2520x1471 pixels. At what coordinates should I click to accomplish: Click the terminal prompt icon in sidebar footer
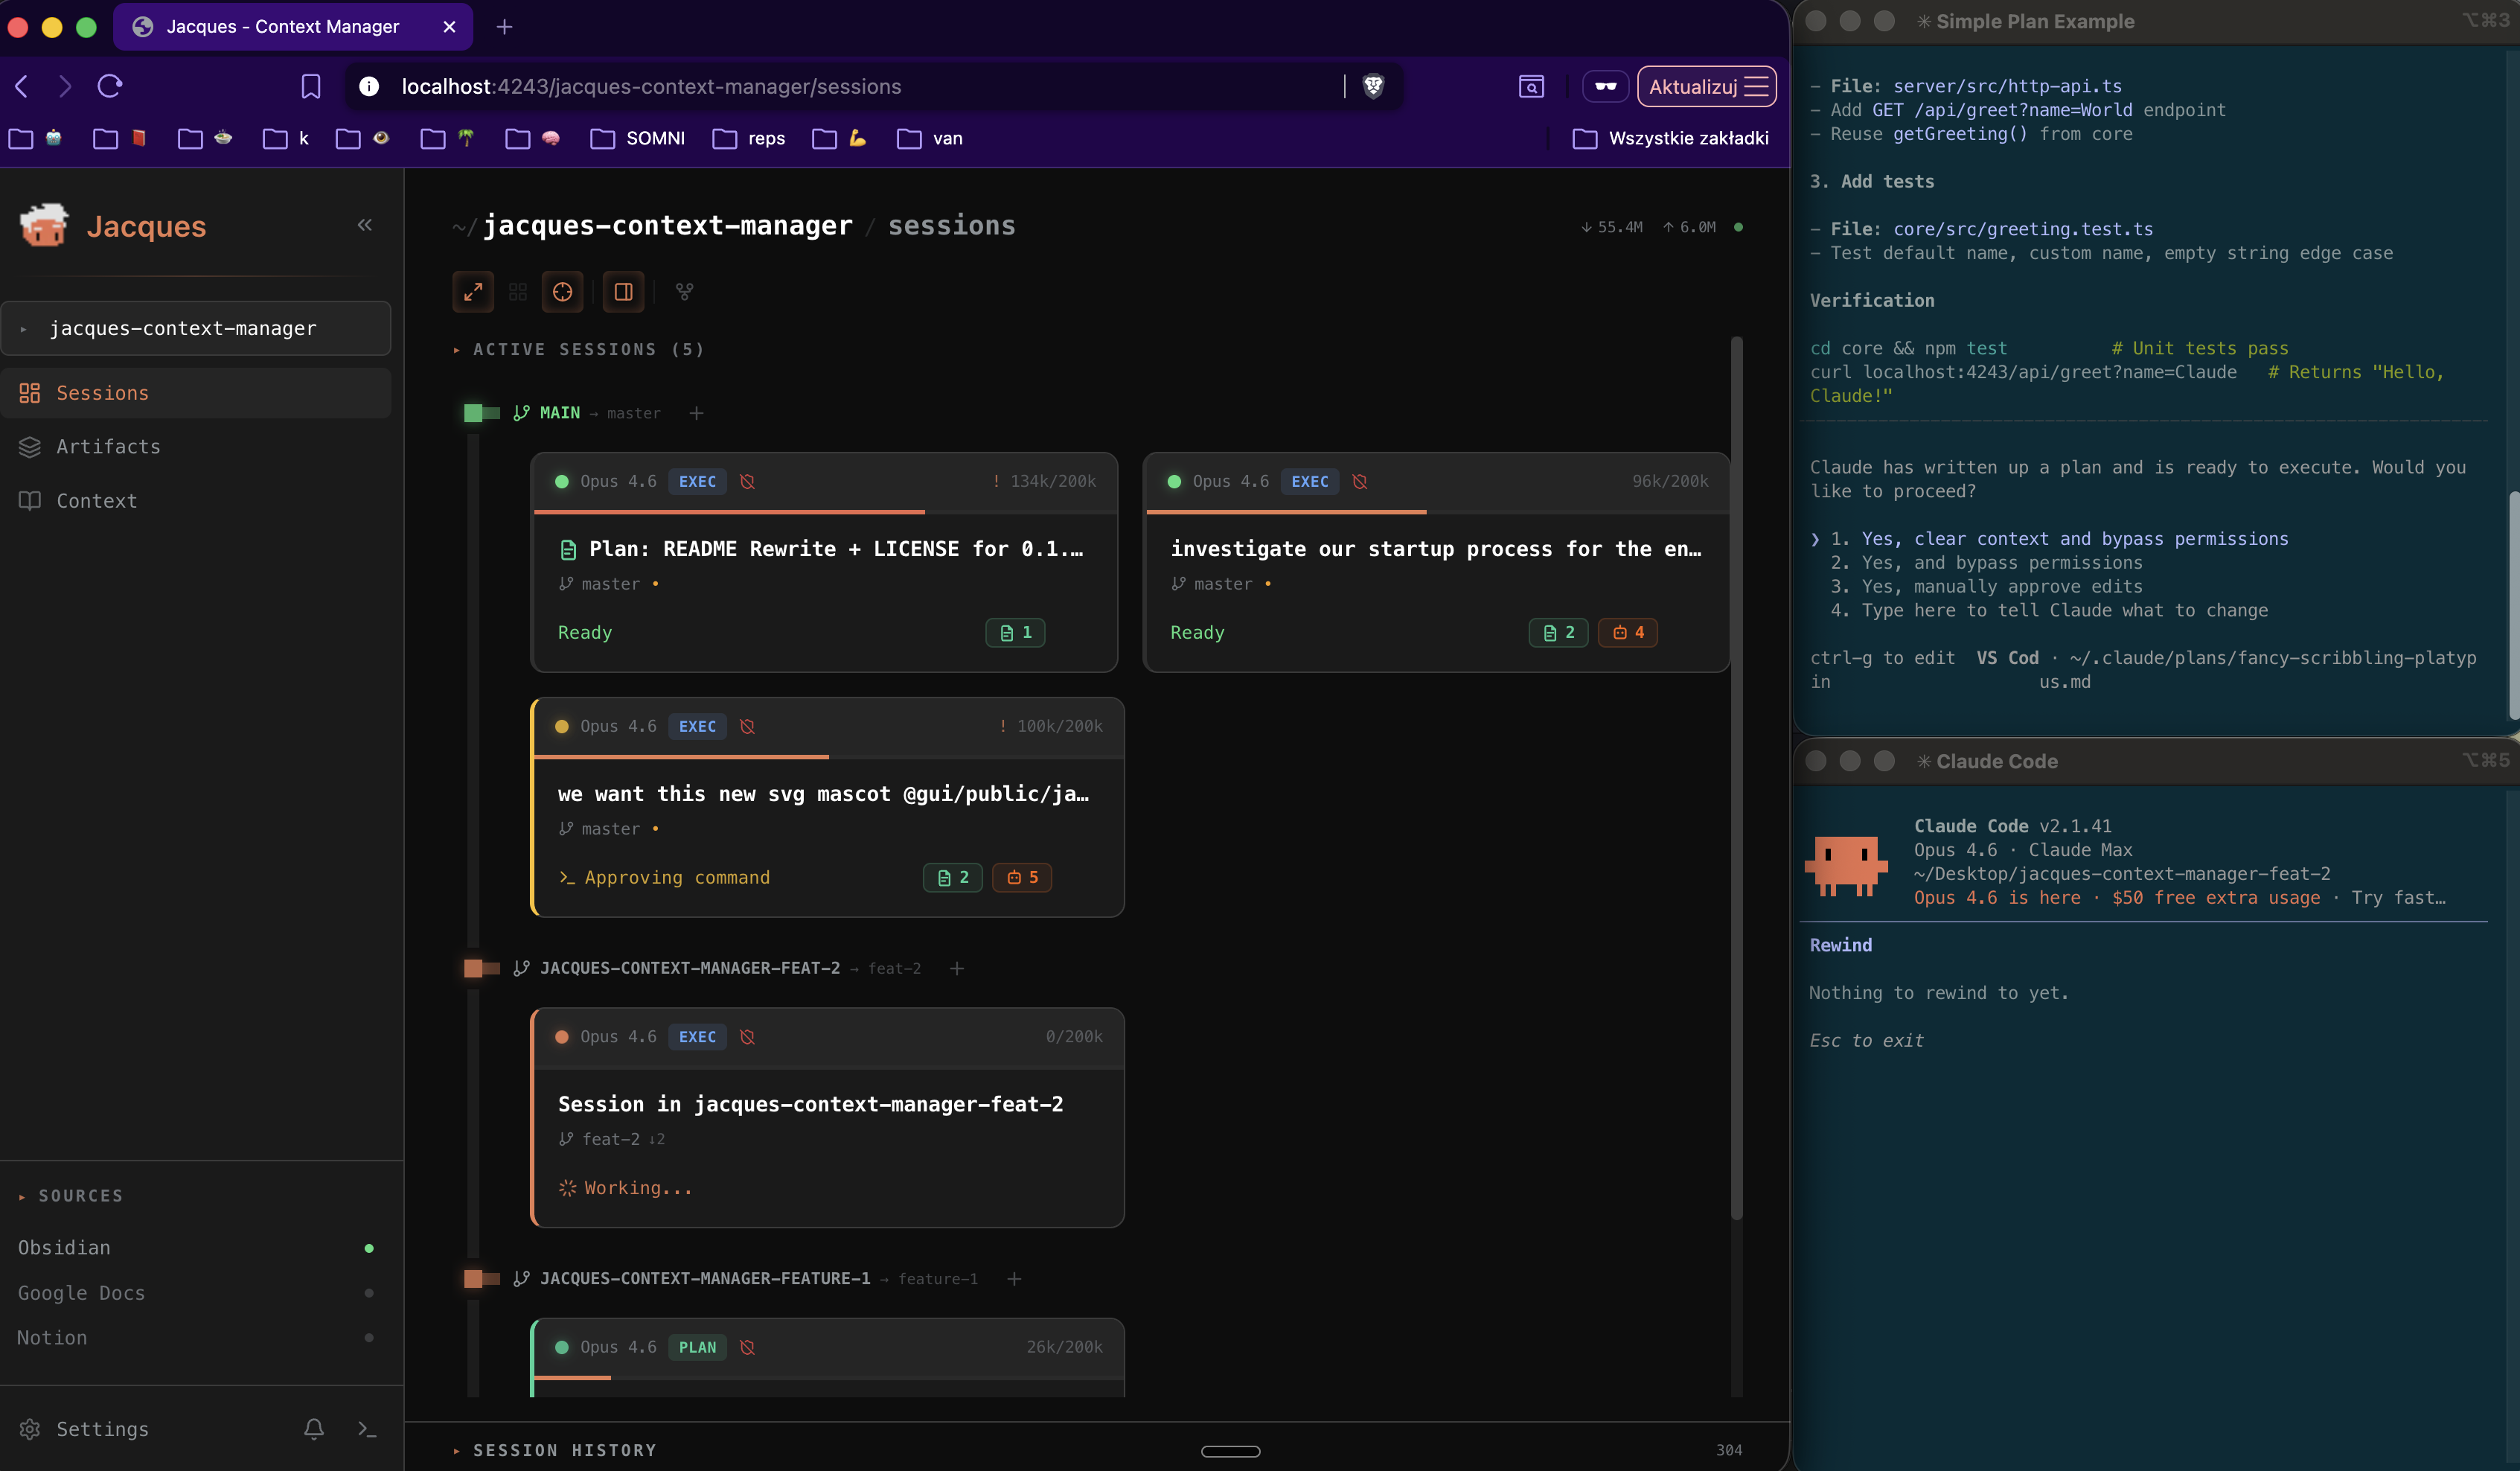pos(367,1429)
